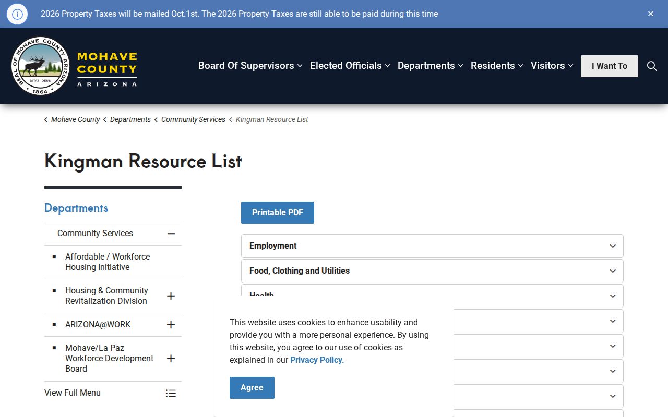668x417 pixels.
Task: Open the site search magnifier icon
Action: [652, 66]
